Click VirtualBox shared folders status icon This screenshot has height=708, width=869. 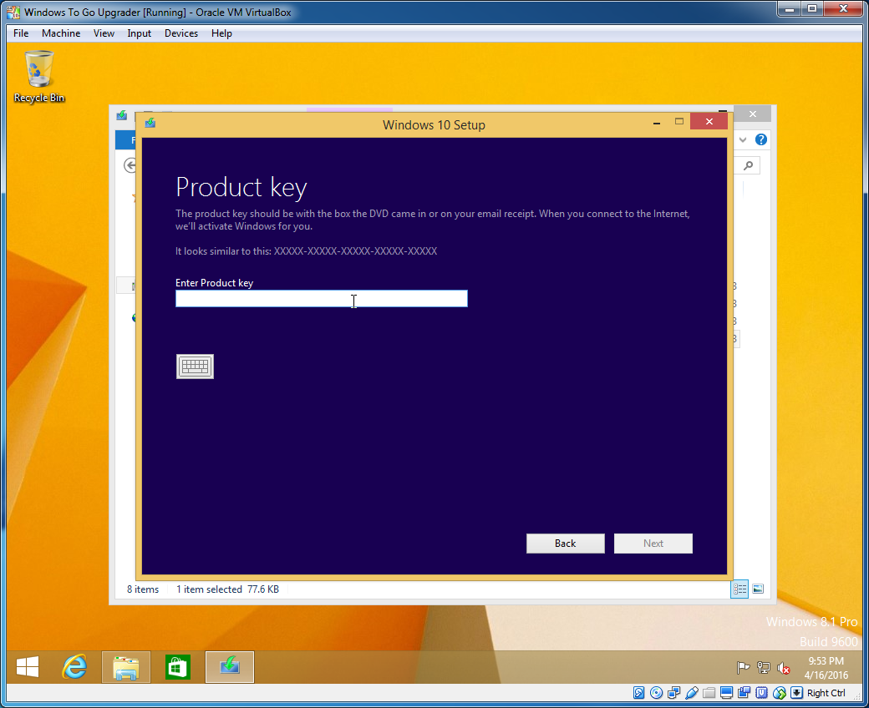(x=709, y=692)
